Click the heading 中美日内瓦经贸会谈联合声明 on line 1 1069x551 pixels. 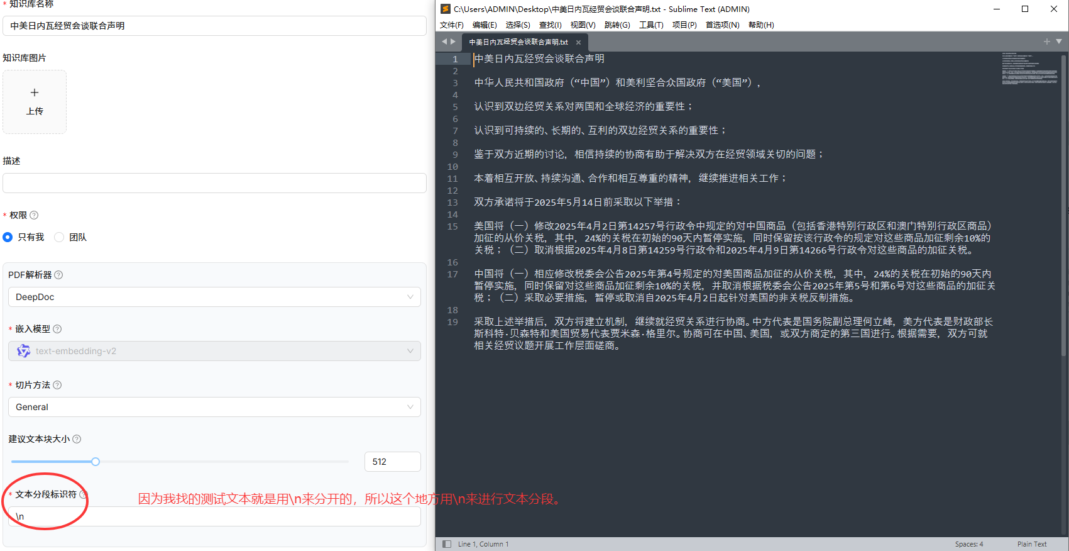point(539,58)
